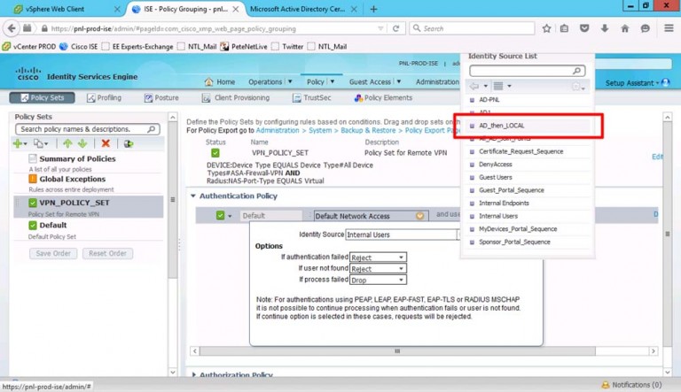Open the bookmarks list icon

(x=564, y=28)
